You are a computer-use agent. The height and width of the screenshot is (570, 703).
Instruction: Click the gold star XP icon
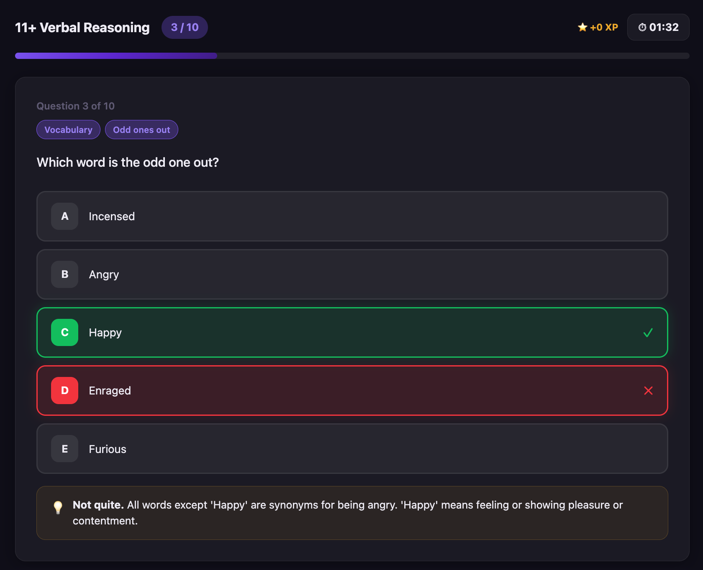pyautogui.click(x=582, y=28)
